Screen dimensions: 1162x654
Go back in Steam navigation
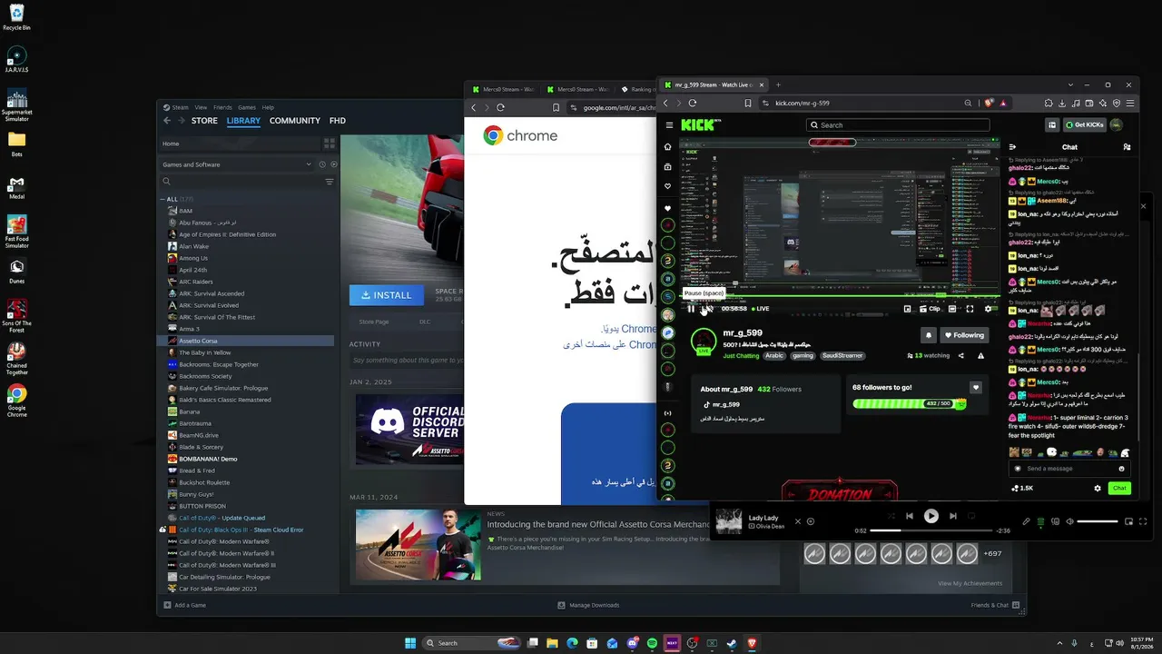pos(167,121)
